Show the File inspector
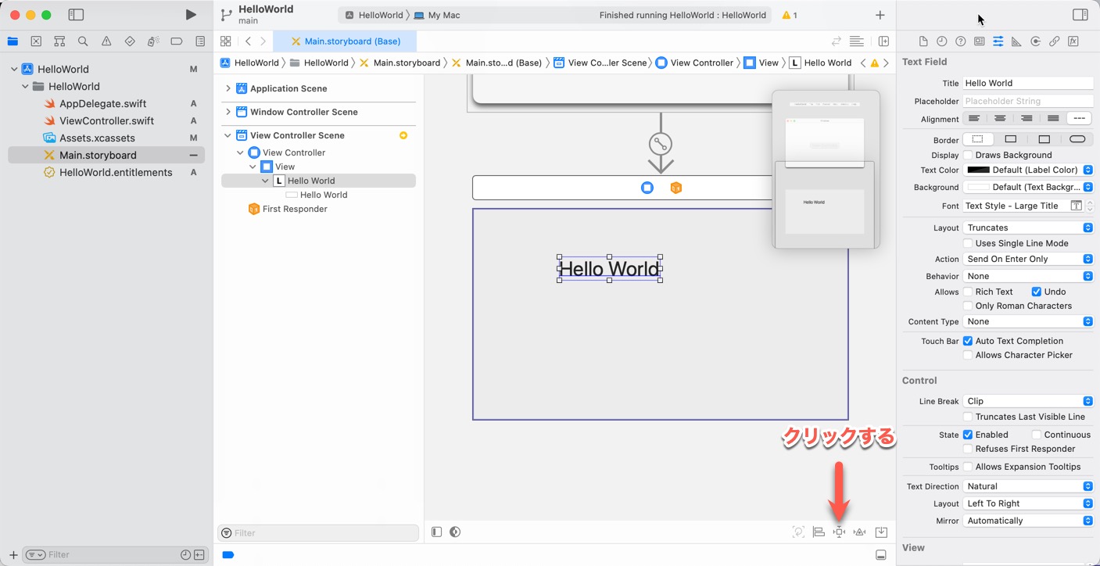Screen dimensions: 1100x566 point(923,41)
